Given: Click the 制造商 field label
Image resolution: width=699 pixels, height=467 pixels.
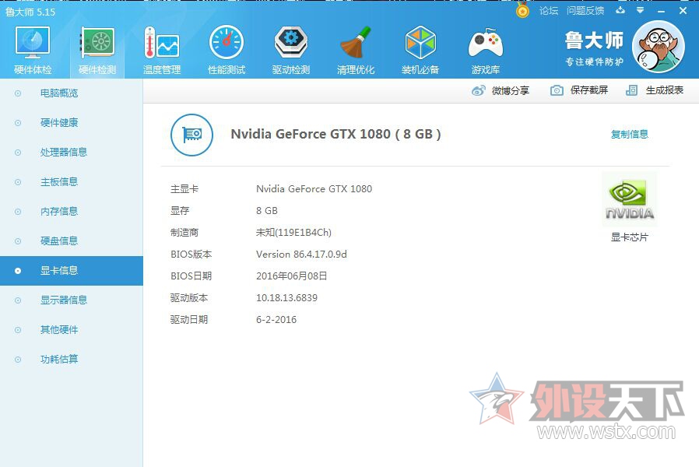Looking at the screenshot, I should tap(184, 233).
